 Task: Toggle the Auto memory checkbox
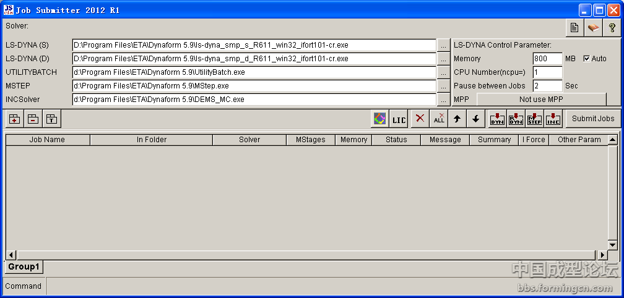coord(587,59)
